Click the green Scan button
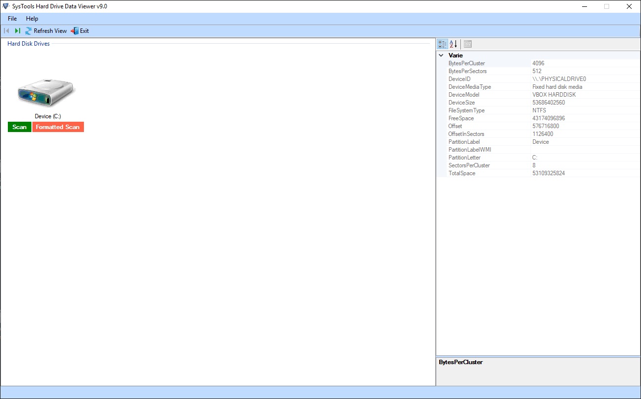Screen dimensions: 641x399 coord(20,127)
